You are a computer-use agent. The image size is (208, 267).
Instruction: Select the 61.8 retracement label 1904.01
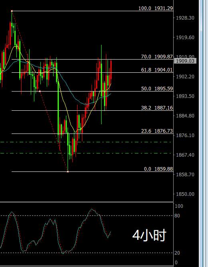click(157, 70)
